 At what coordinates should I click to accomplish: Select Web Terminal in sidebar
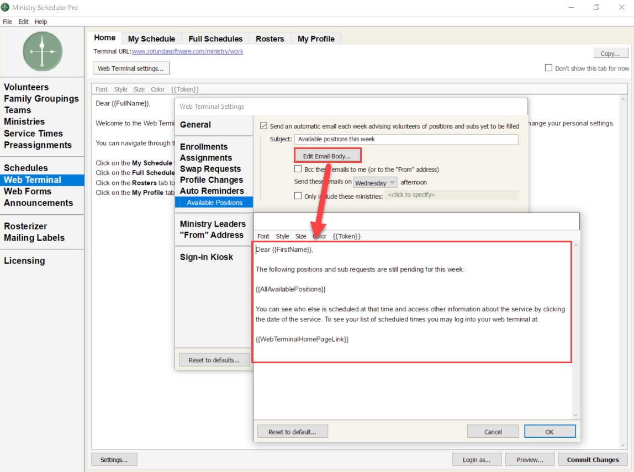point(42,180)
